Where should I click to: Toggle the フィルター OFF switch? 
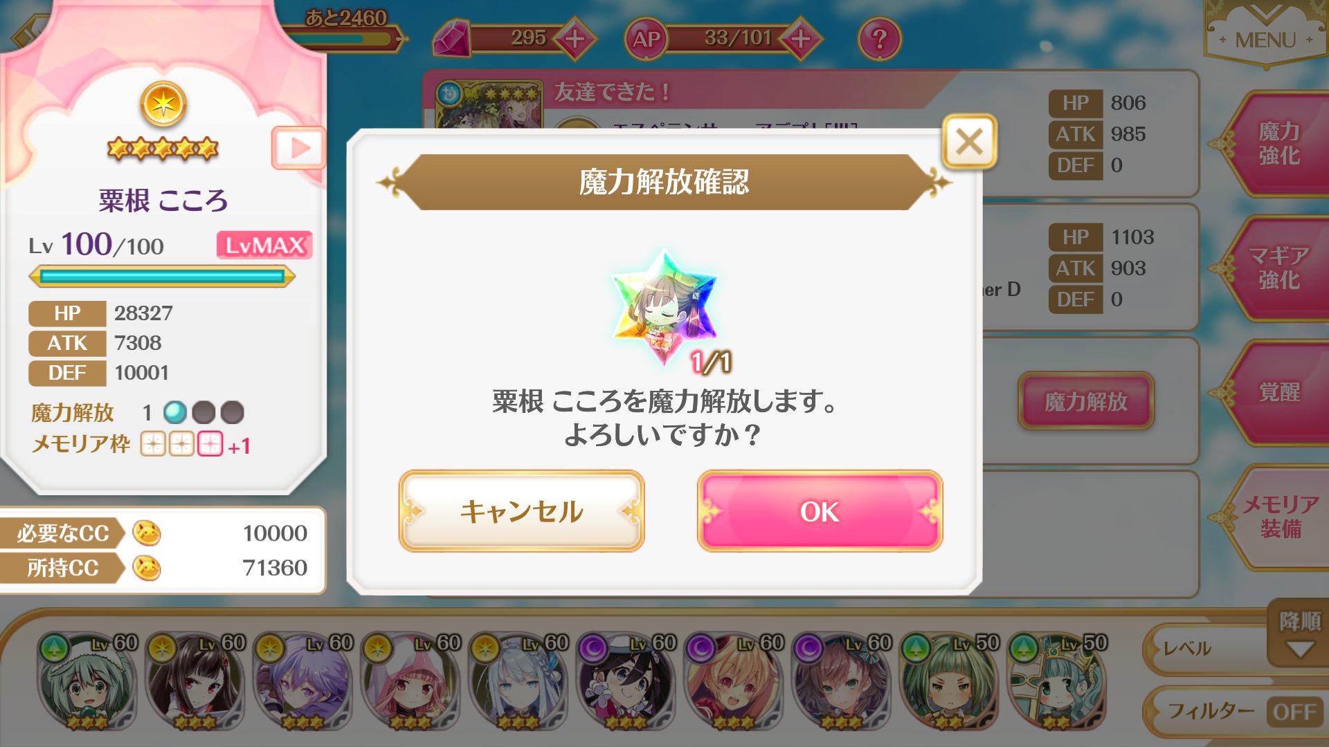click(x=1293, y=711)
